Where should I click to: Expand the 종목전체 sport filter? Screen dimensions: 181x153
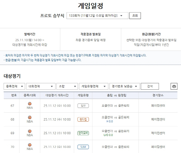point(14,87)
